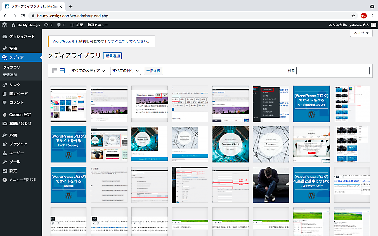Go to Cocoon 設定 in sidebar
The width and height of the screenshot is (378, 236).
pyautogui.click(x=20, y=114)
